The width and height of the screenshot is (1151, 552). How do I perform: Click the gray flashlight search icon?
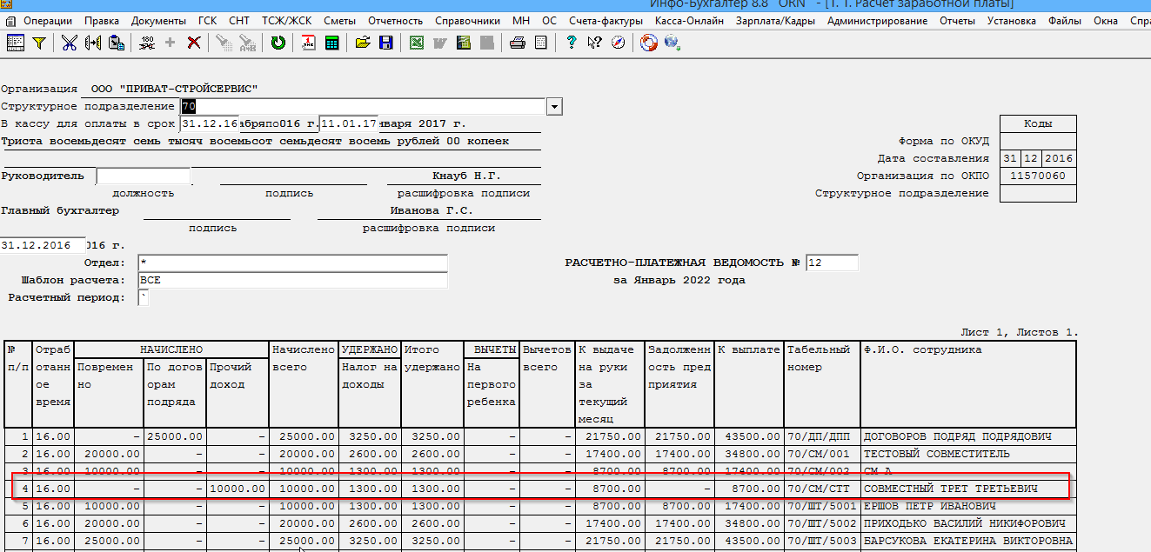tap(224, 42)
